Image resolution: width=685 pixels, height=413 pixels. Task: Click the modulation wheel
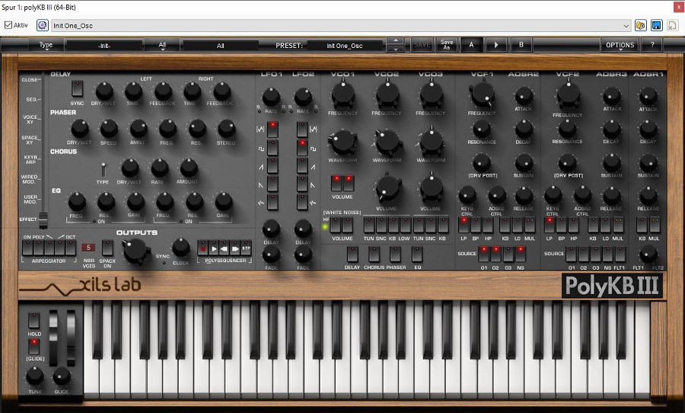(71, 338)
